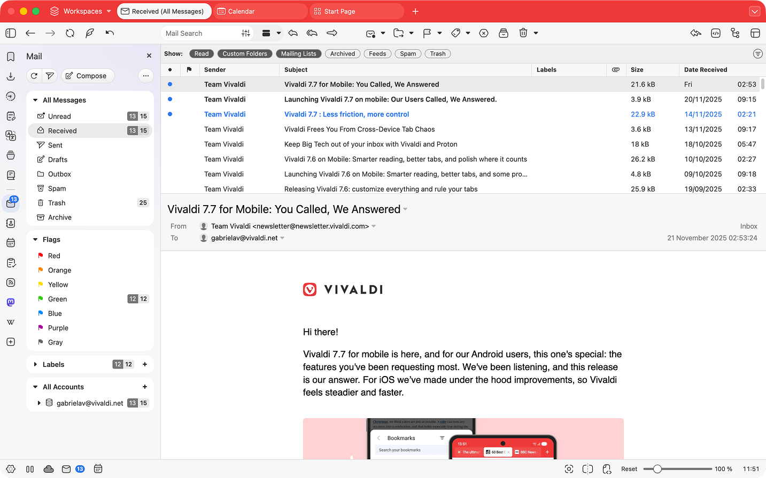Click the zoom Reset button
Image resolution: width=766 pixels, height=478 pixels.
[629, 469]
